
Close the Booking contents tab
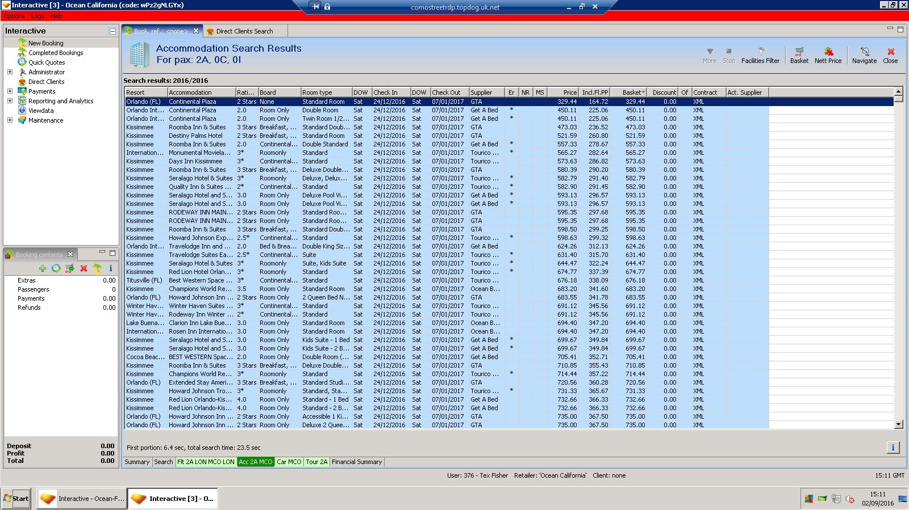coord(70,254)
